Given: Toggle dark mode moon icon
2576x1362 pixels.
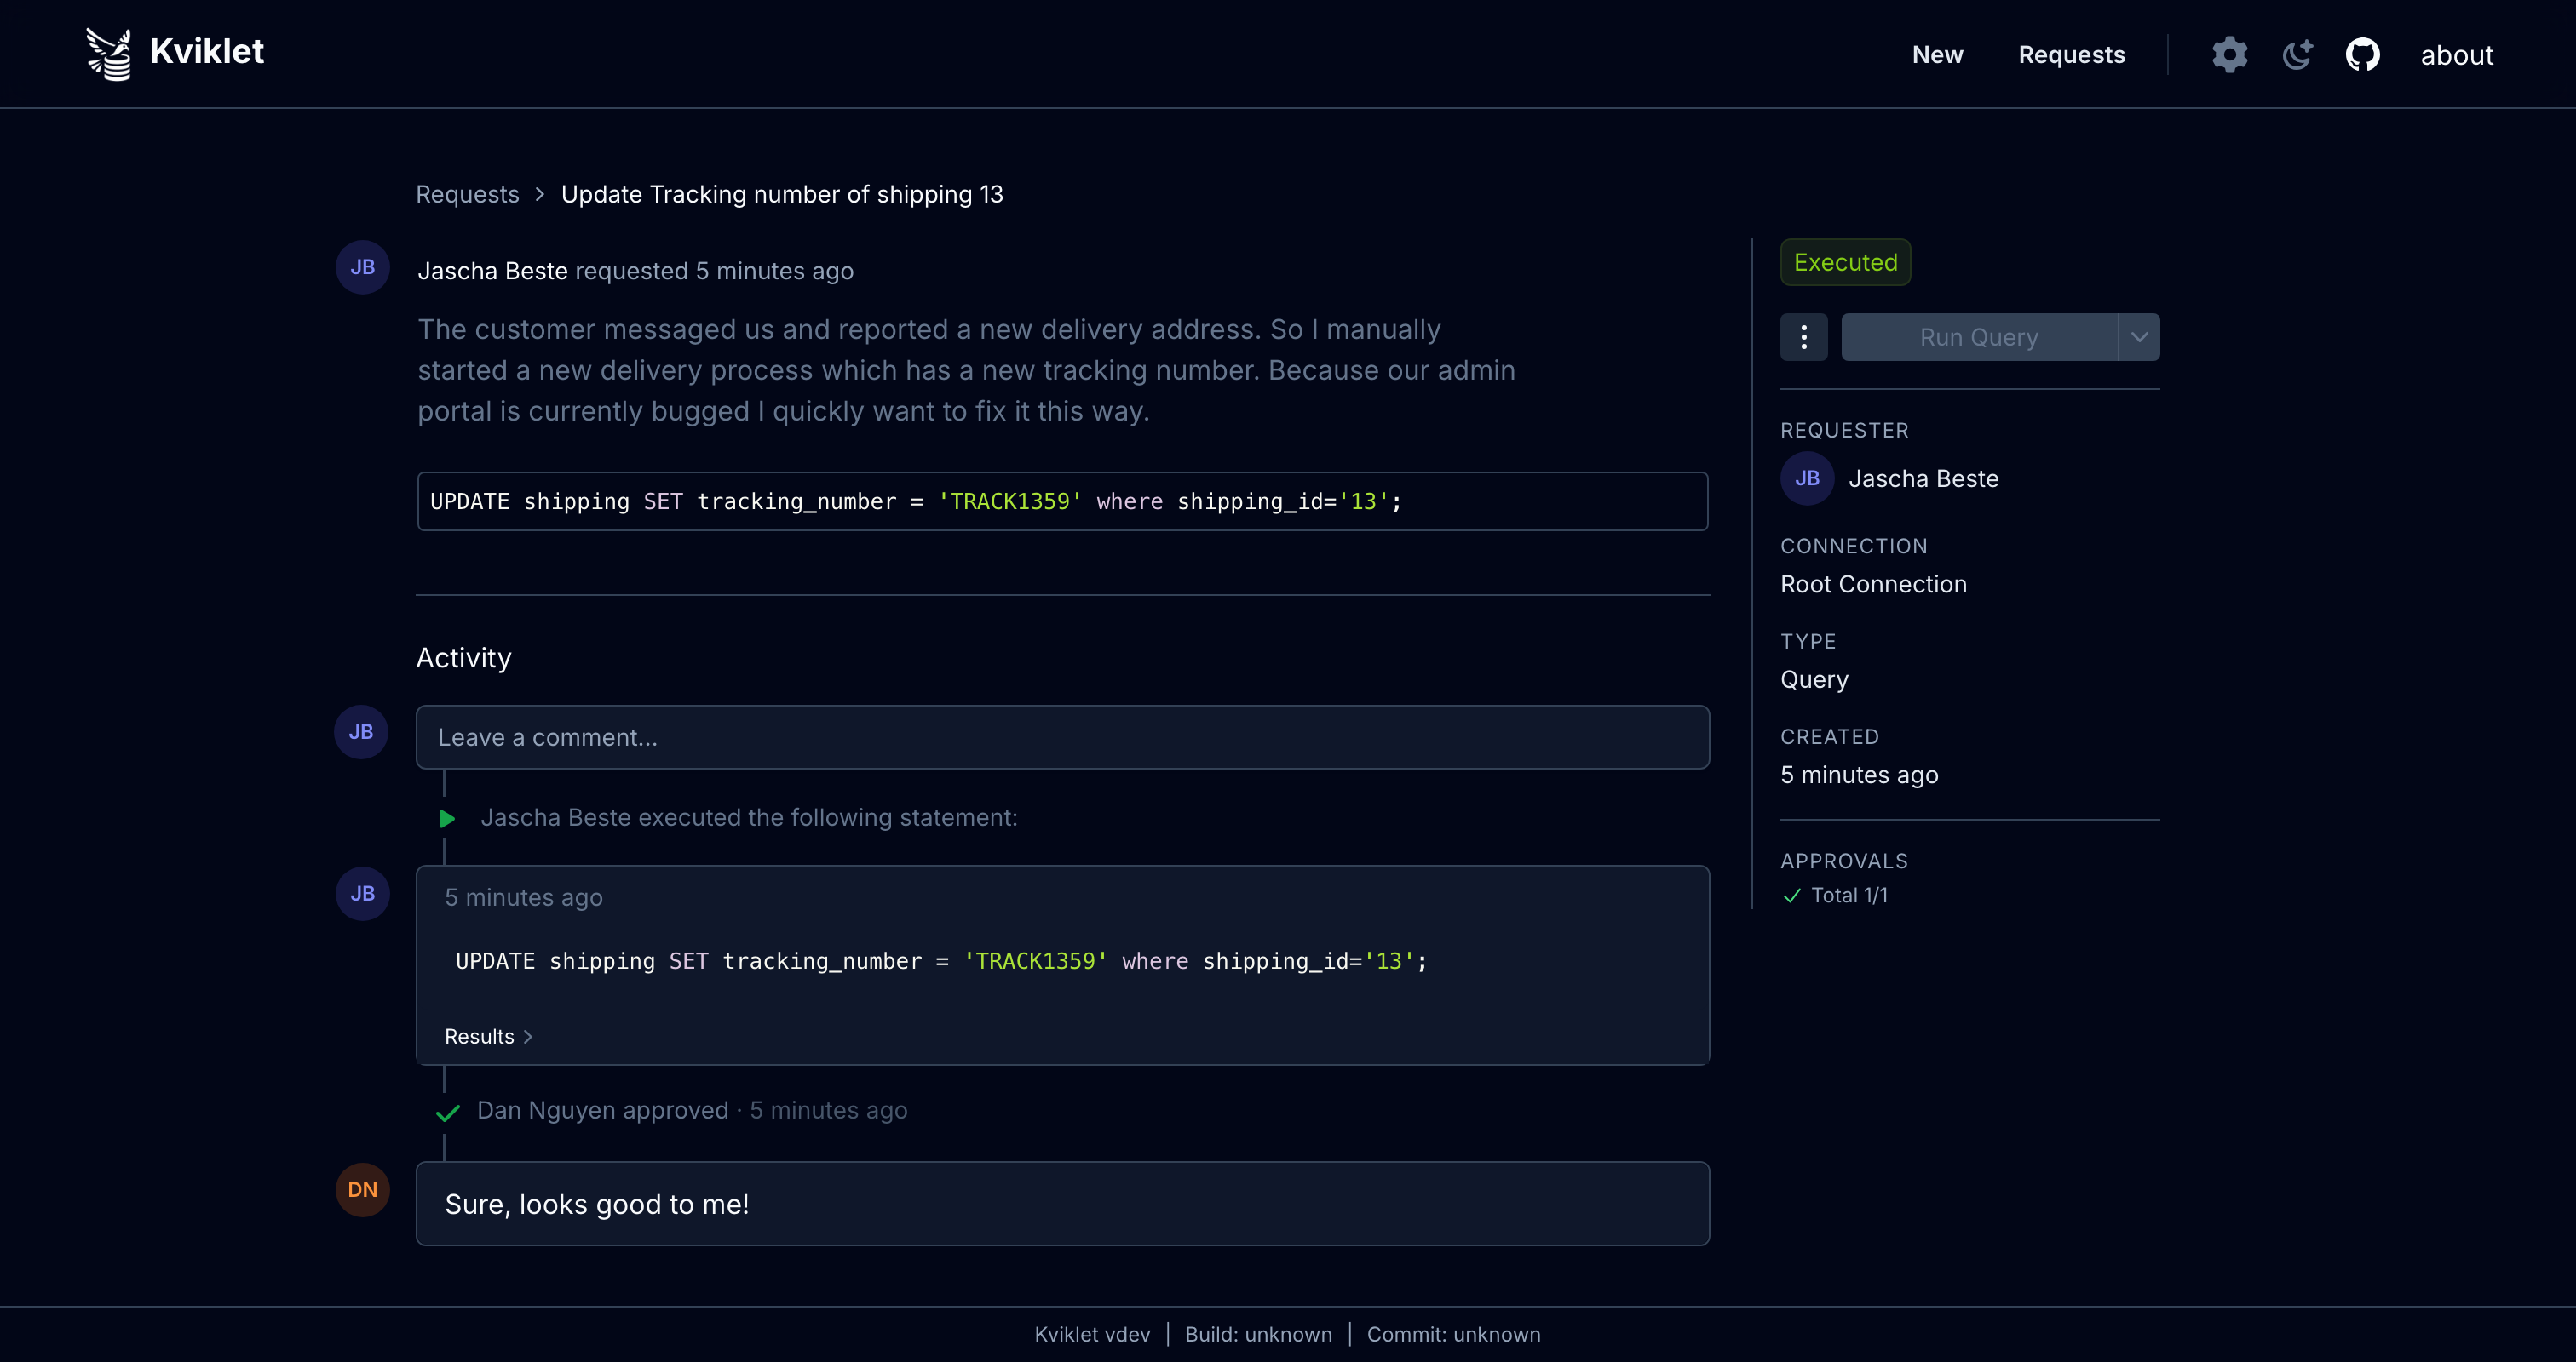Looking at the screenshot, I should point(2297,54).
